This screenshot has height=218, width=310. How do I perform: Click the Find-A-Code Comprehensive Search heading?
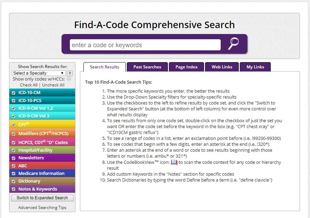[x=154, y=25]
